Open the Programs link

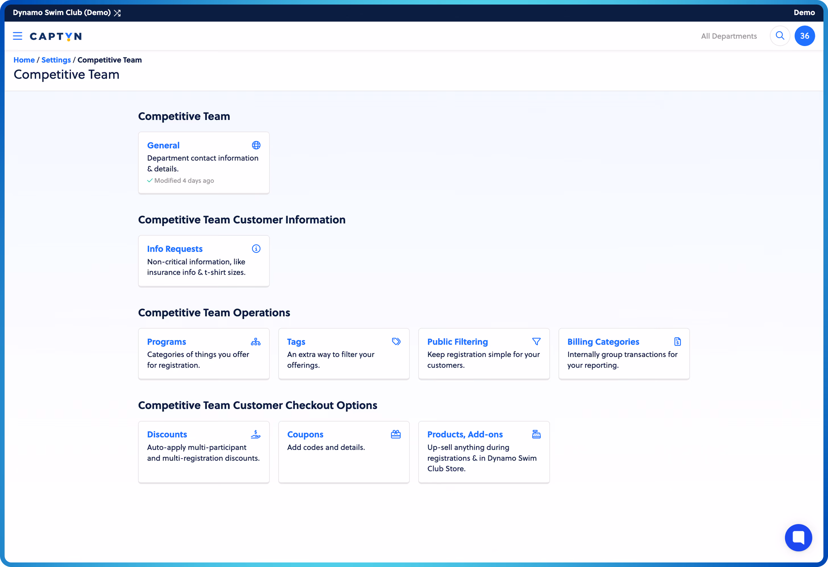pyautogui.click(x=166, y=342)
